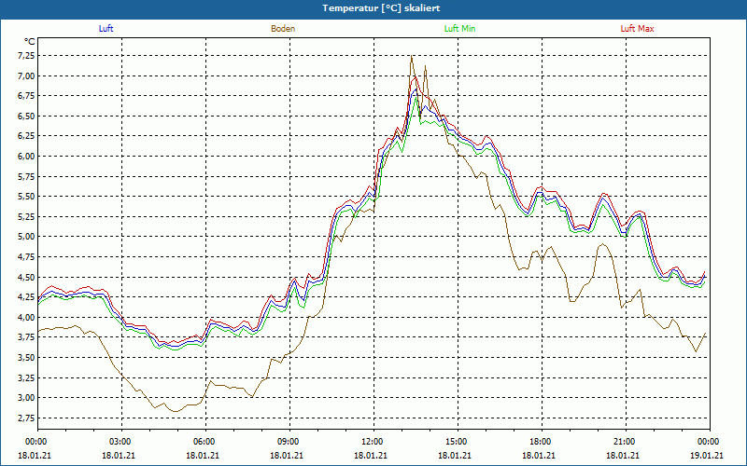
Task: Click the °C unit label on y-axis
Action: tap(30, 42)
